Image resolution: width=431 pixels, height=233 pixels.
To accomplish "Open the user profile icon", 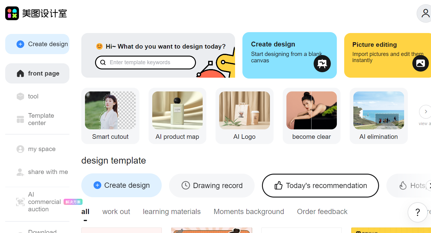I will point(425,13).
